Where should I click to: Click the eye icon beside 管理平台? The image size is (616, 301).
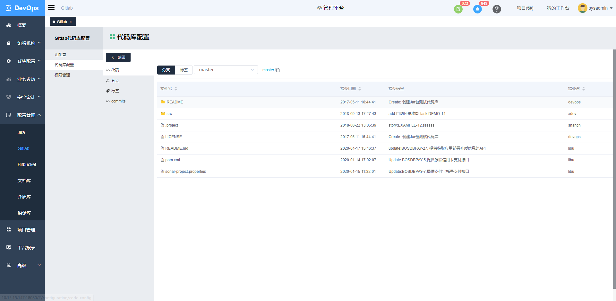pyautogui.click(x=319, y=8)
